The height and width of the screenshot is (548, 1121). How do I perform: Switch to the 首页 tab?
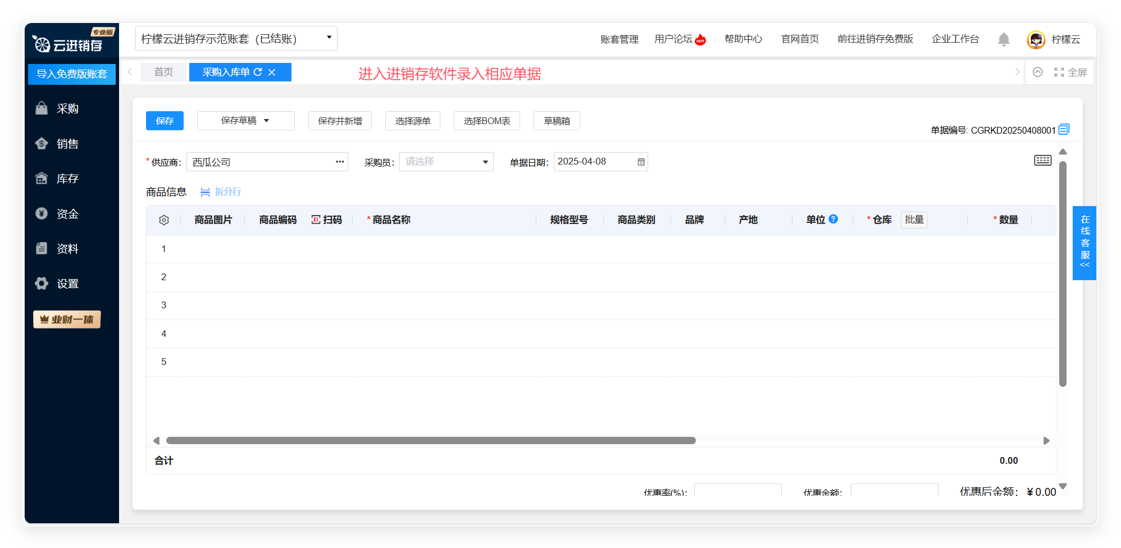point(163,72)
